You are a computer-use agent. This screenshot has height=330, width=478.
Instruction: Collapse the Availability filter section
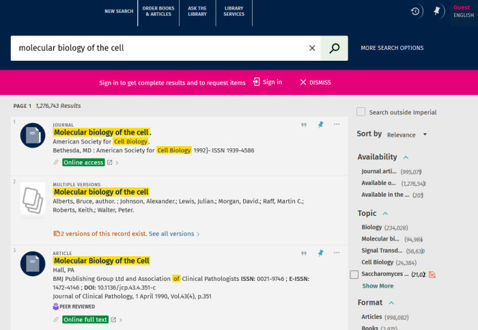(406, 157)
